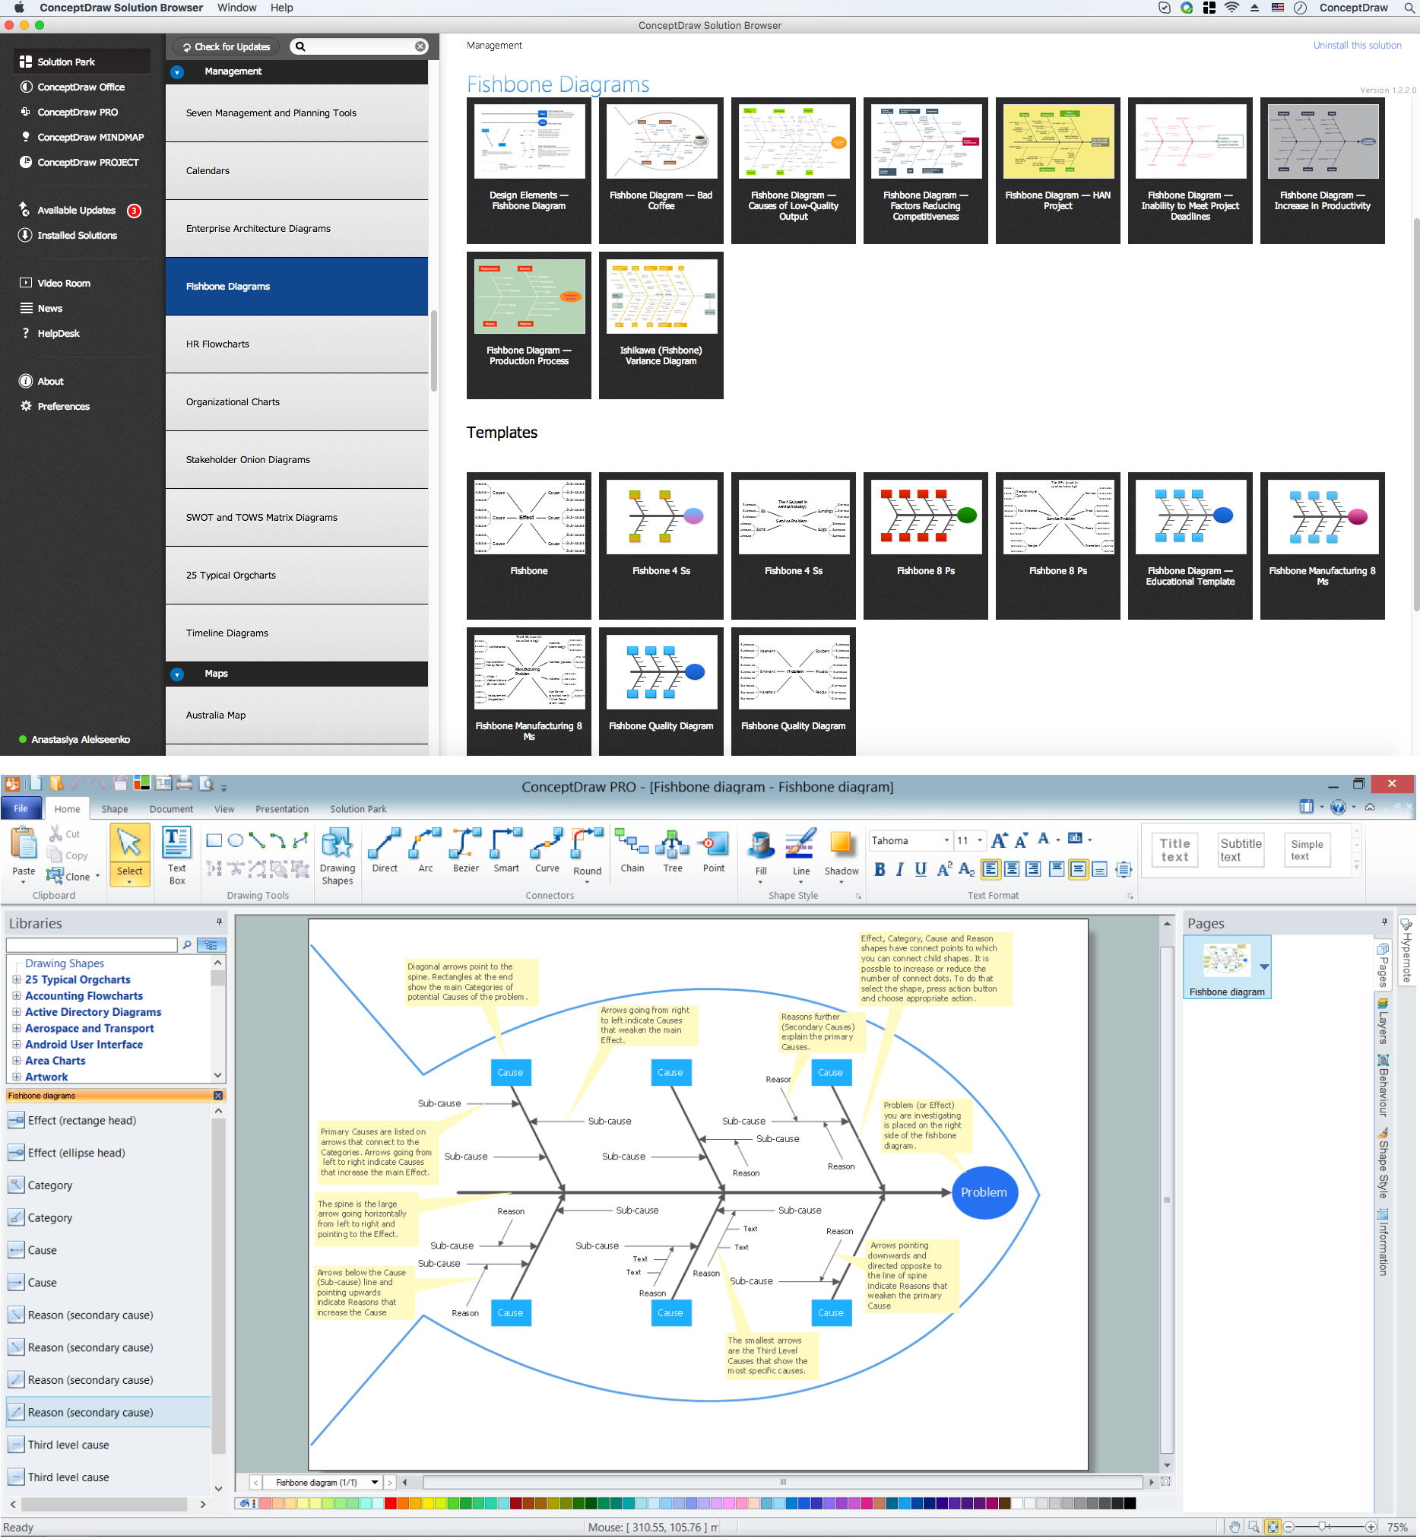This screenshot has width=1420, height=1539.
Task: Toggle right text alignment
Action: 1033,868
